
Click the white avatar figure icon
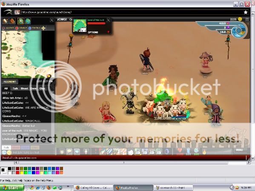pyautogui.click(x=86, y=152)
